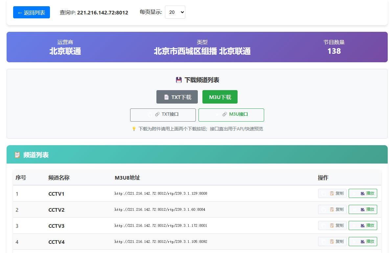Click the M3U8地址 column header
The image size is (392, 253).
point(127,178)
